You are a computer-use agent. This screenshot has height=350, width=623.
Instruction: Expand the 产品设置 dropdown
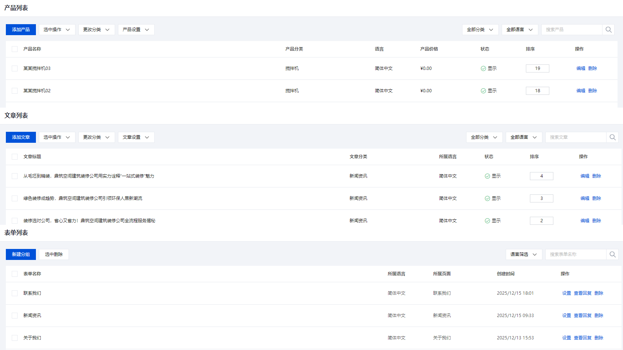tap(136, 30)
